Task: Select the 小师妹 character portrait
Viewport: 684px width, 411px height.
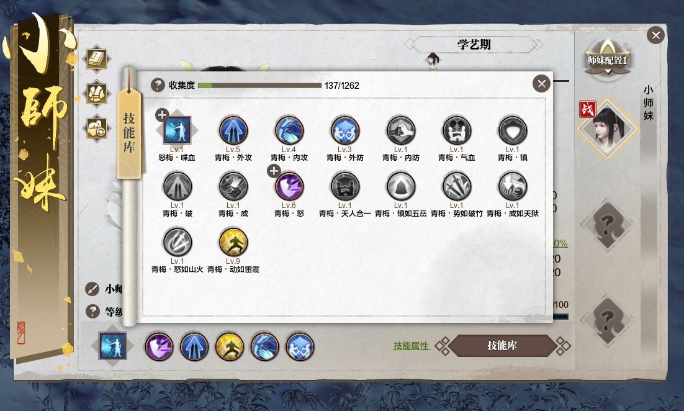Action: (607, 127)
